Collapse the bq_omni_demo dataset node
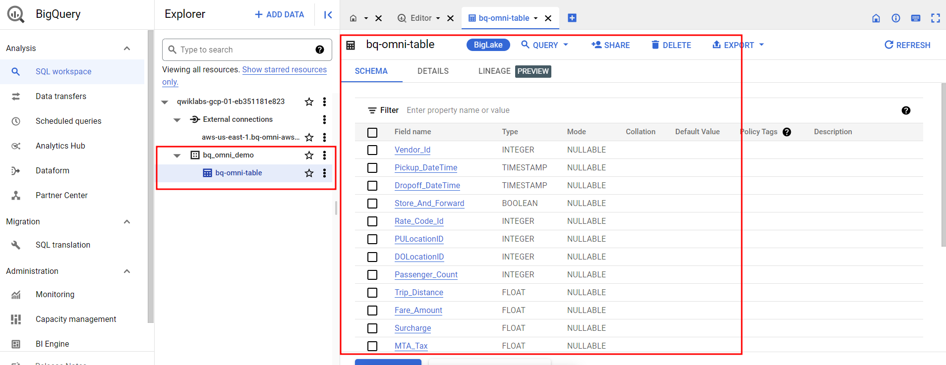The image size is (946, 365). coord(177,156)
